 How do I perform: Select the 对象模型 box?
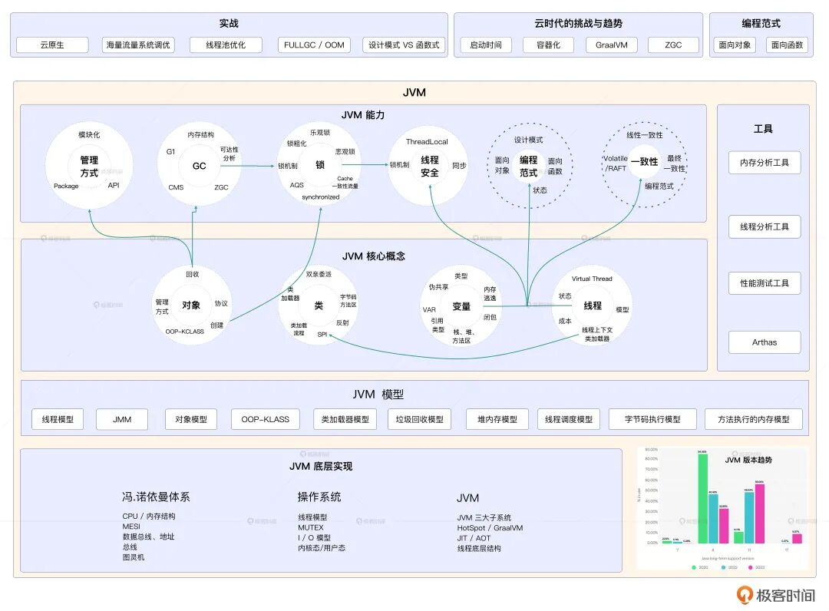click(191, 419)
